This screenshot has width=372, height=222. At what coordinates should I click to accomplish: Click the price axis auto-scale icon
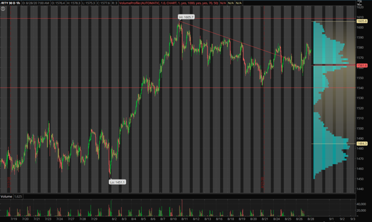[359, 3]
